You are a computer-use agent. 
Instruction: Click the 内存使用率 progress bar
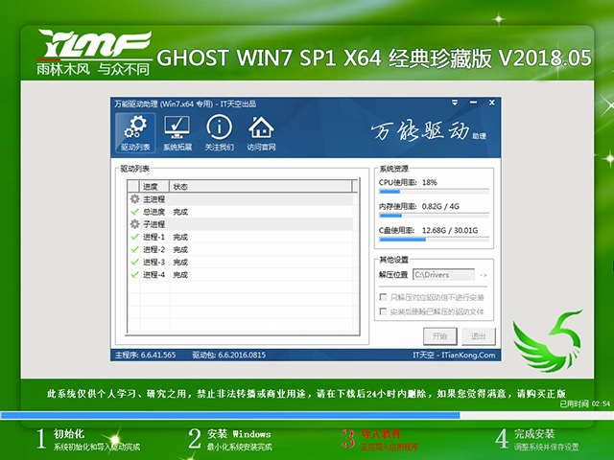(x=434, y=216)
